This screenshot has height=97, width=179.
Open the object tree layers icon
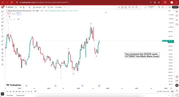click(x=177, y=20)
